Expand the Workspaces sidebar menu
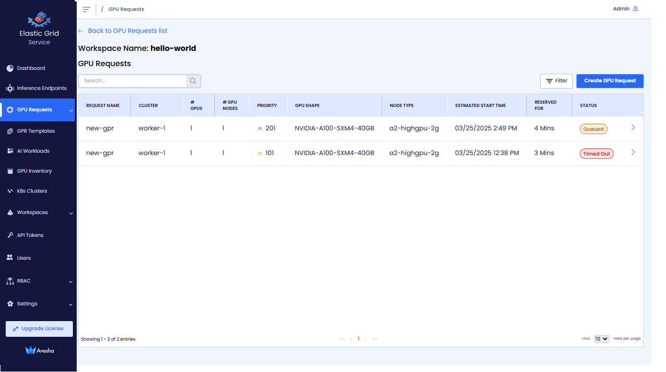The height and width of the screenshot is (372, 666). click(x=71, y=213)
